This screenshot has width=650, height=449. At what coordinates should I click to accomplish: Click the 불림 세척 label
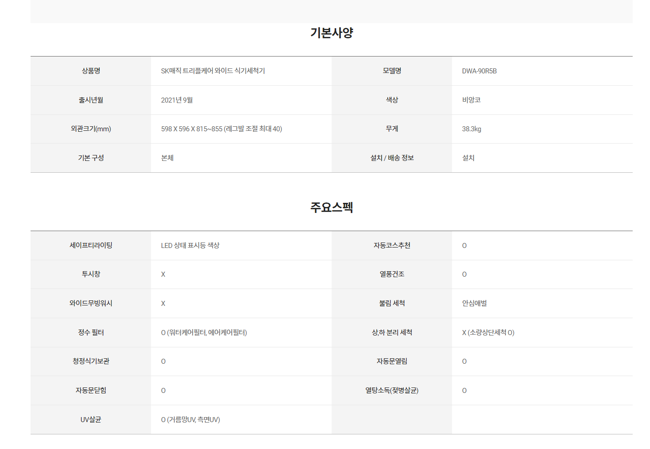(392, 303)
